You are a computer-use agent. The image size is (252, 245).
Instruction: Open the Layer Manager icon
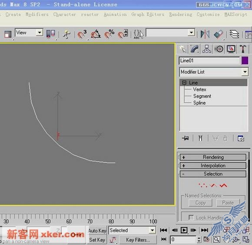coord(234,34)
